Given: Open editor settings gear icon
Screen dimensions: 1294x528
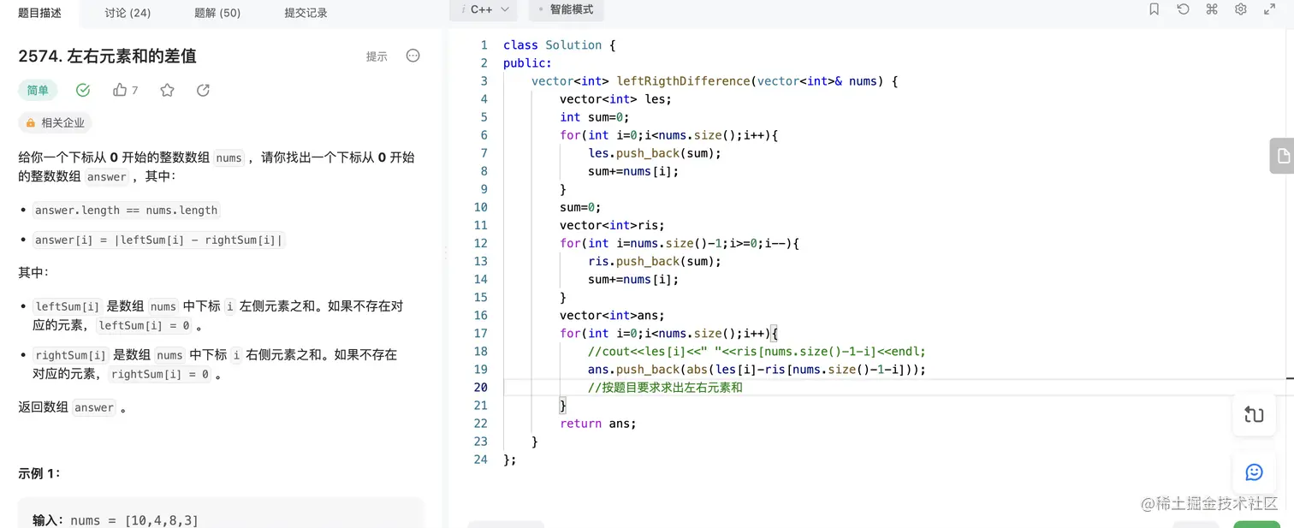Looking at the screenshot, I should (1241, 9).
